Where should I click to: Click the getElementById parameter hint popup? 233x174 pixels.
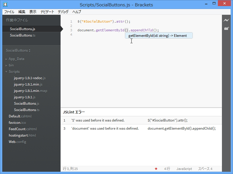(x=159, y=35)
